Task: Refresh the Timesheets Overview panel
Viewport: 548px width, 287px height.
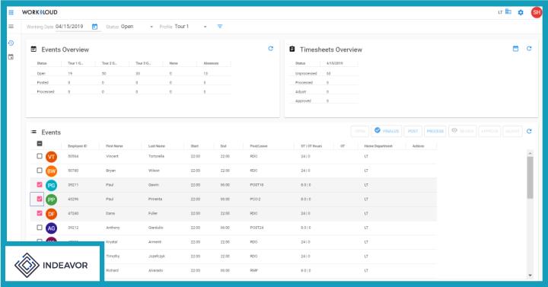Action: (x=529, y=49)
